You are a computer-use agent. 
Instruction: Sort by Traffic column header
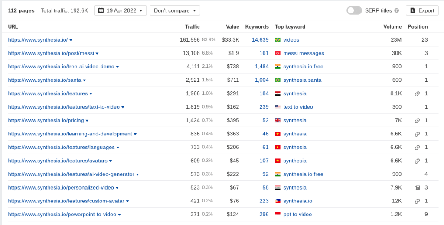[193, 26]
